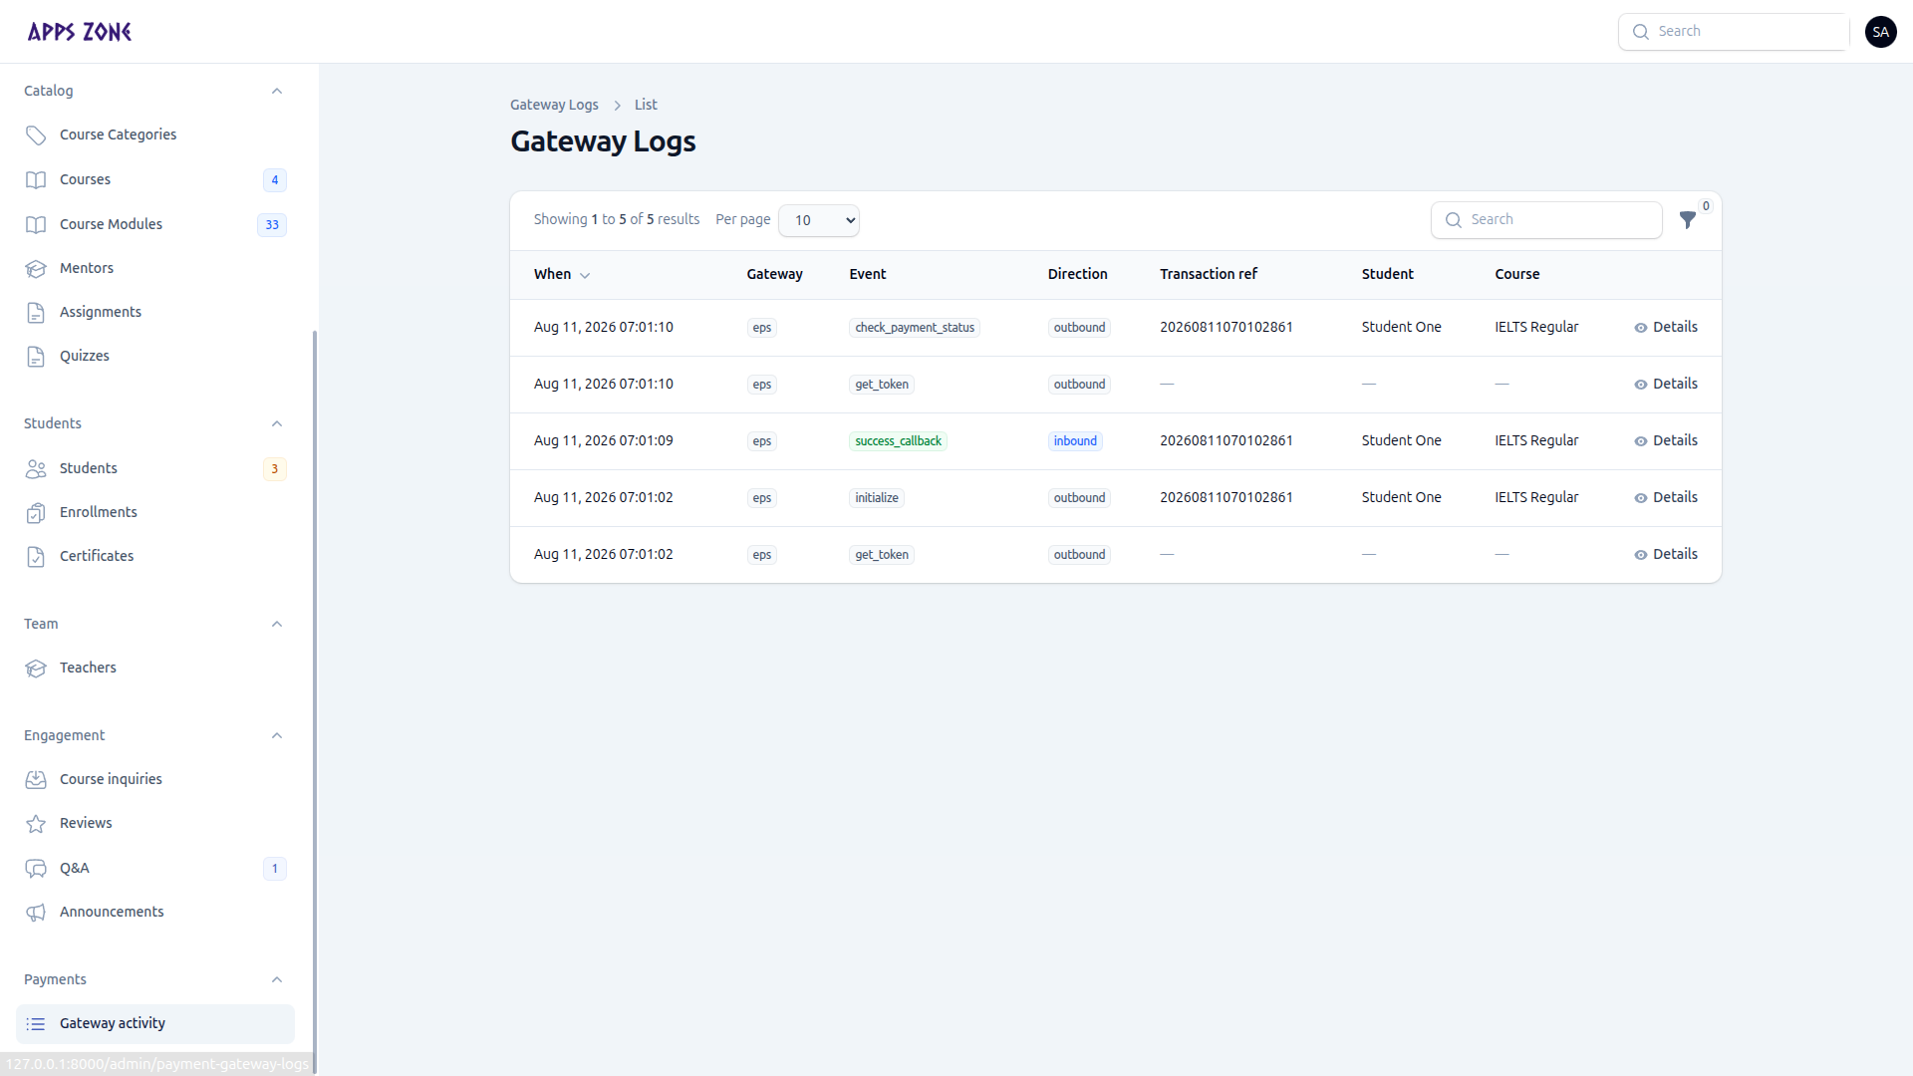Click the SA user avatar
The width and height of the screenshot is (1913, 1076).
[x=1880, y=32]
